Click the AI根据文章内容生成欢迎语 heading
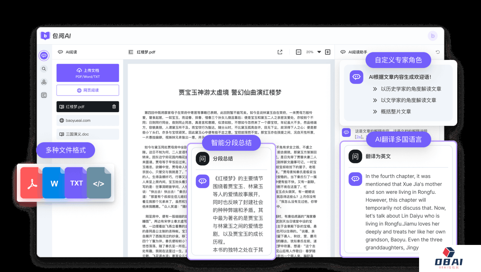 [x=400, y=77]
